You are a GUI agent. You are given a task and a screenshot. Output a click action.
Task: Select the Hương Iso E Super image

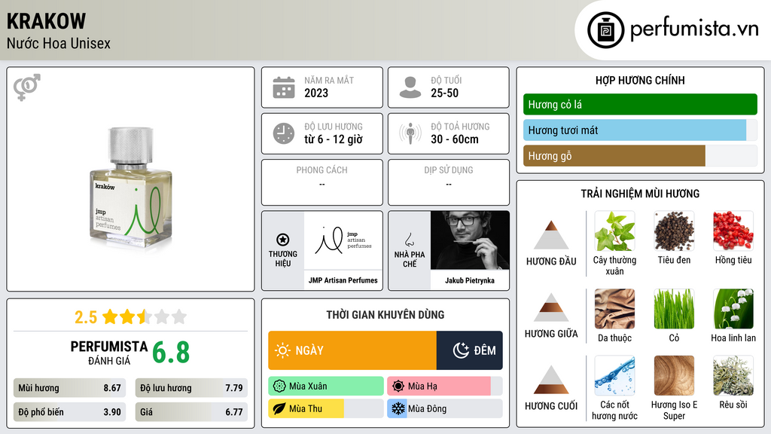pyautogui.click(x=674, y=376)
